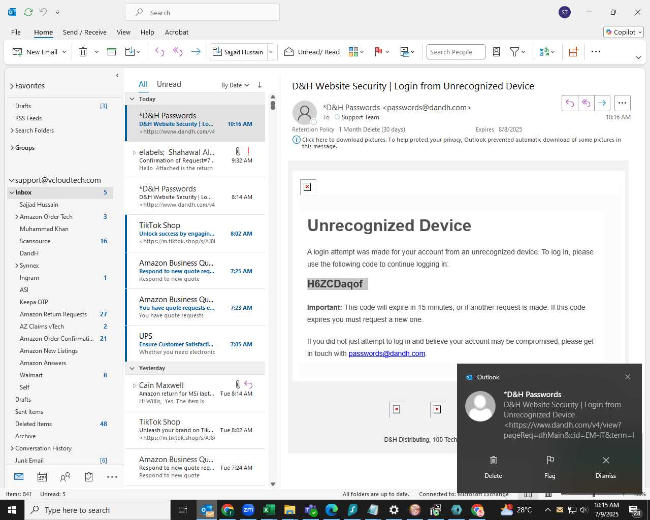The image size is (650, 520).
Task: Click the Get Add-ins grid icon
Action: click(573, 52)
